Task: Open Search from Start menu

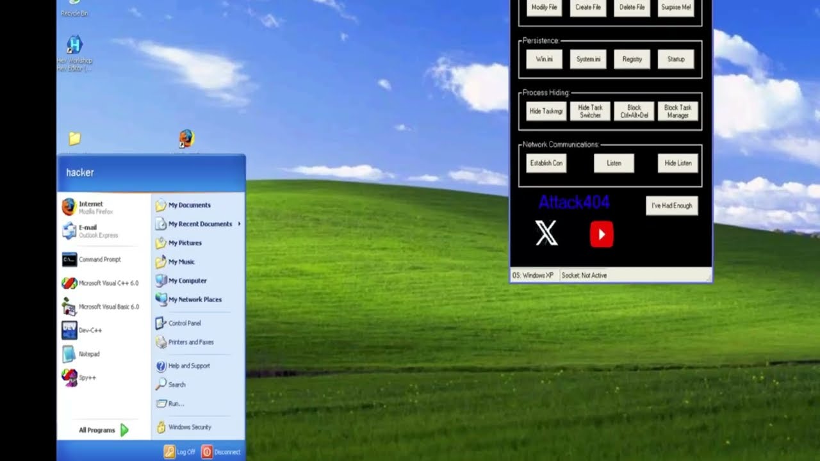Action: 171,384
